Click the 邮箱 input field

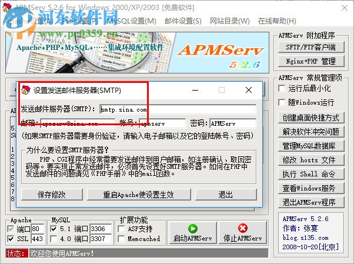(78, 123)
